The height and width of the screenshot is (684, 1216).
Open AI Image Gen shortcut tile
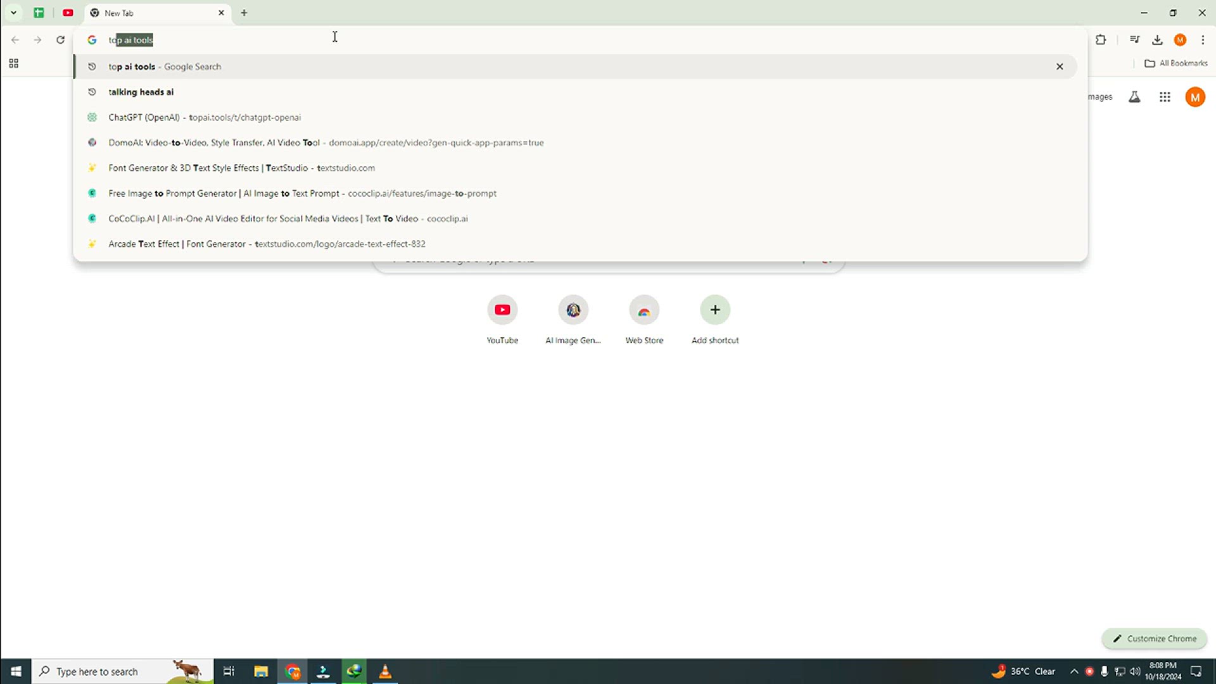point(573,320)
